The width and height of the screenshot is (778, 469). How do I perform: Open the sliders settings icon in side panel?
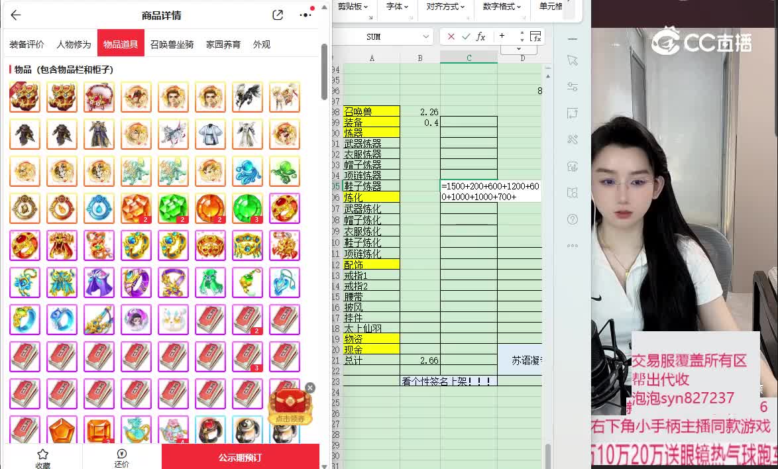(x=573, y=87)
